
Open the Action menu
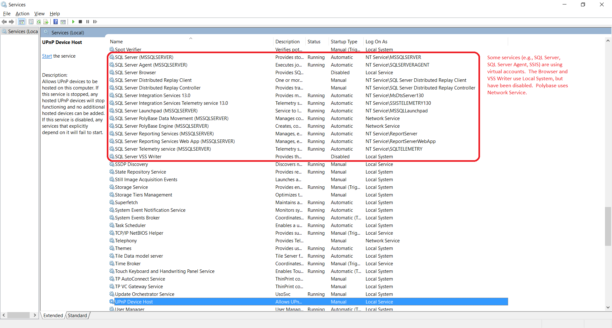22,14
